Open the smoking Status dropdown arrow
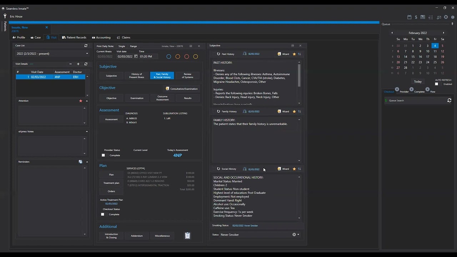The width and height of the screenshot is (457, 257). [298, 235]
